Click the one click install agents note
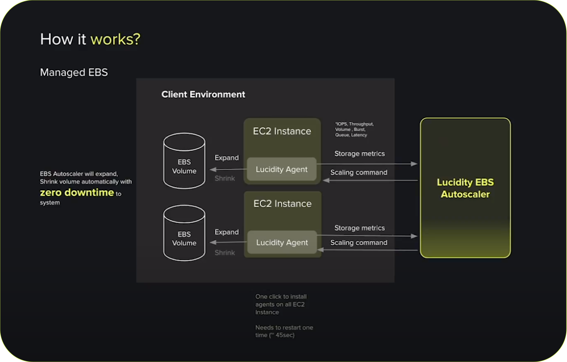 tap(281, 304)
